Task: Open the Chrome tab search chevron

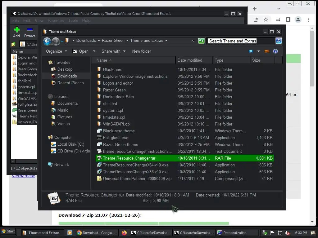Action: [x=279, y=9]
